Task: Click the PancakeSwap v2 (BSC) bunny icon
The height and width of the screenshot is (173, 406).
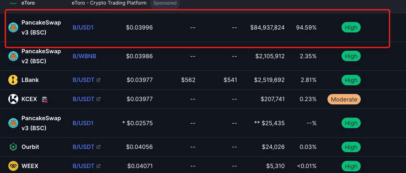Action: (13, 56)
